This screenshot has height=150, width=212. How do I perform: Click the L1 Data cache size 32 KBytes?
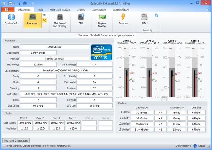142,113
